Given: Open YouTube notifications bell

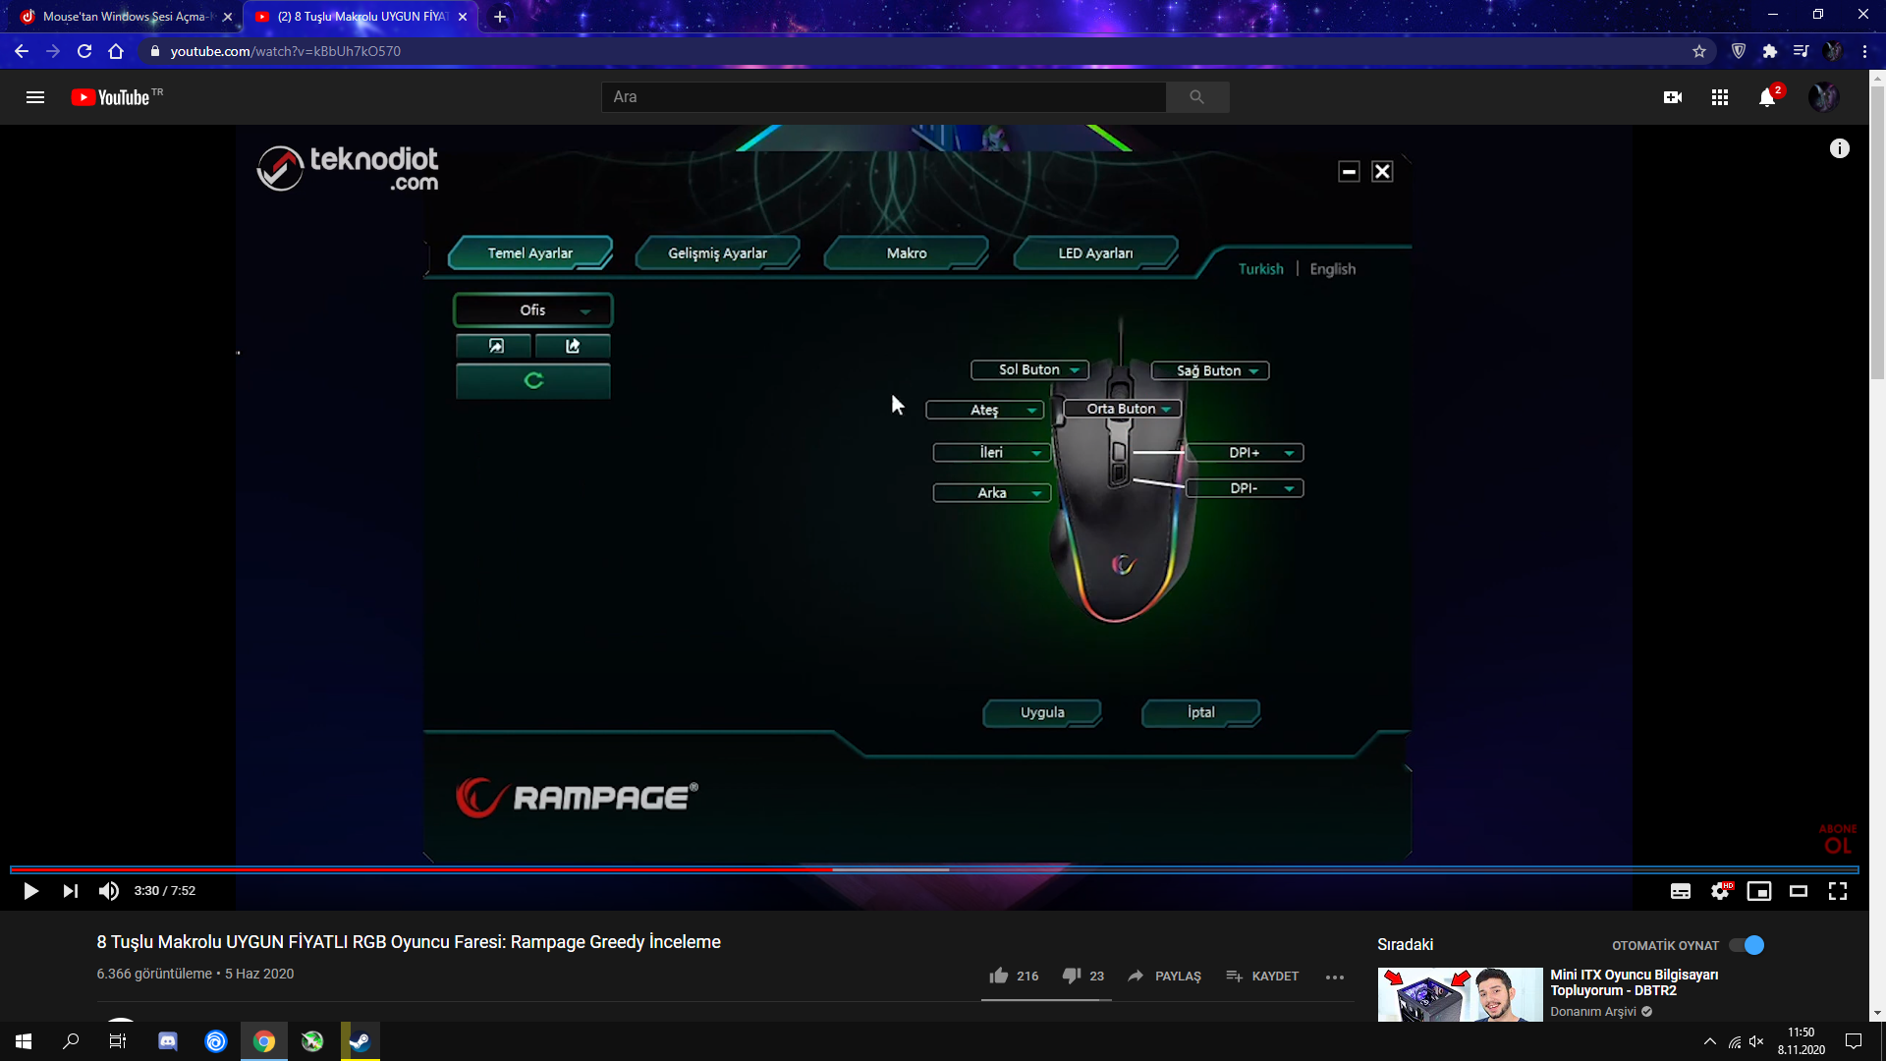Looking at the screenshot, I should click(x=1766, y=97).
